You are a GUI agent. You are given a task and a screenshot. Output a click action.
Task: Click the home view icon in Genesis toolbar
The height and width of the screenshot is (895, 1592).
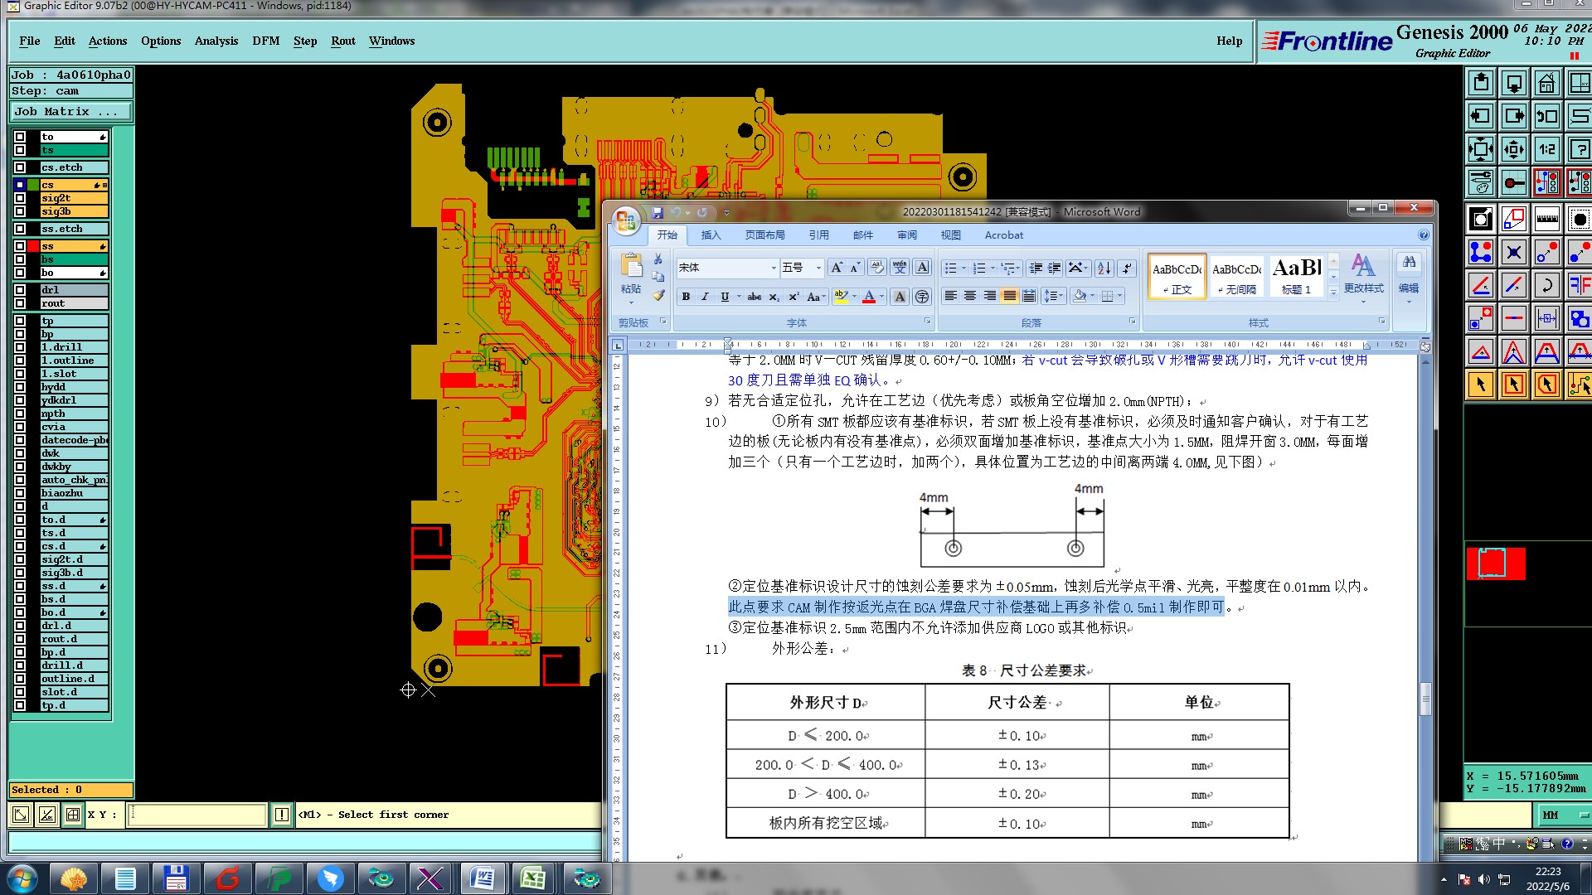click(1546, 83)
